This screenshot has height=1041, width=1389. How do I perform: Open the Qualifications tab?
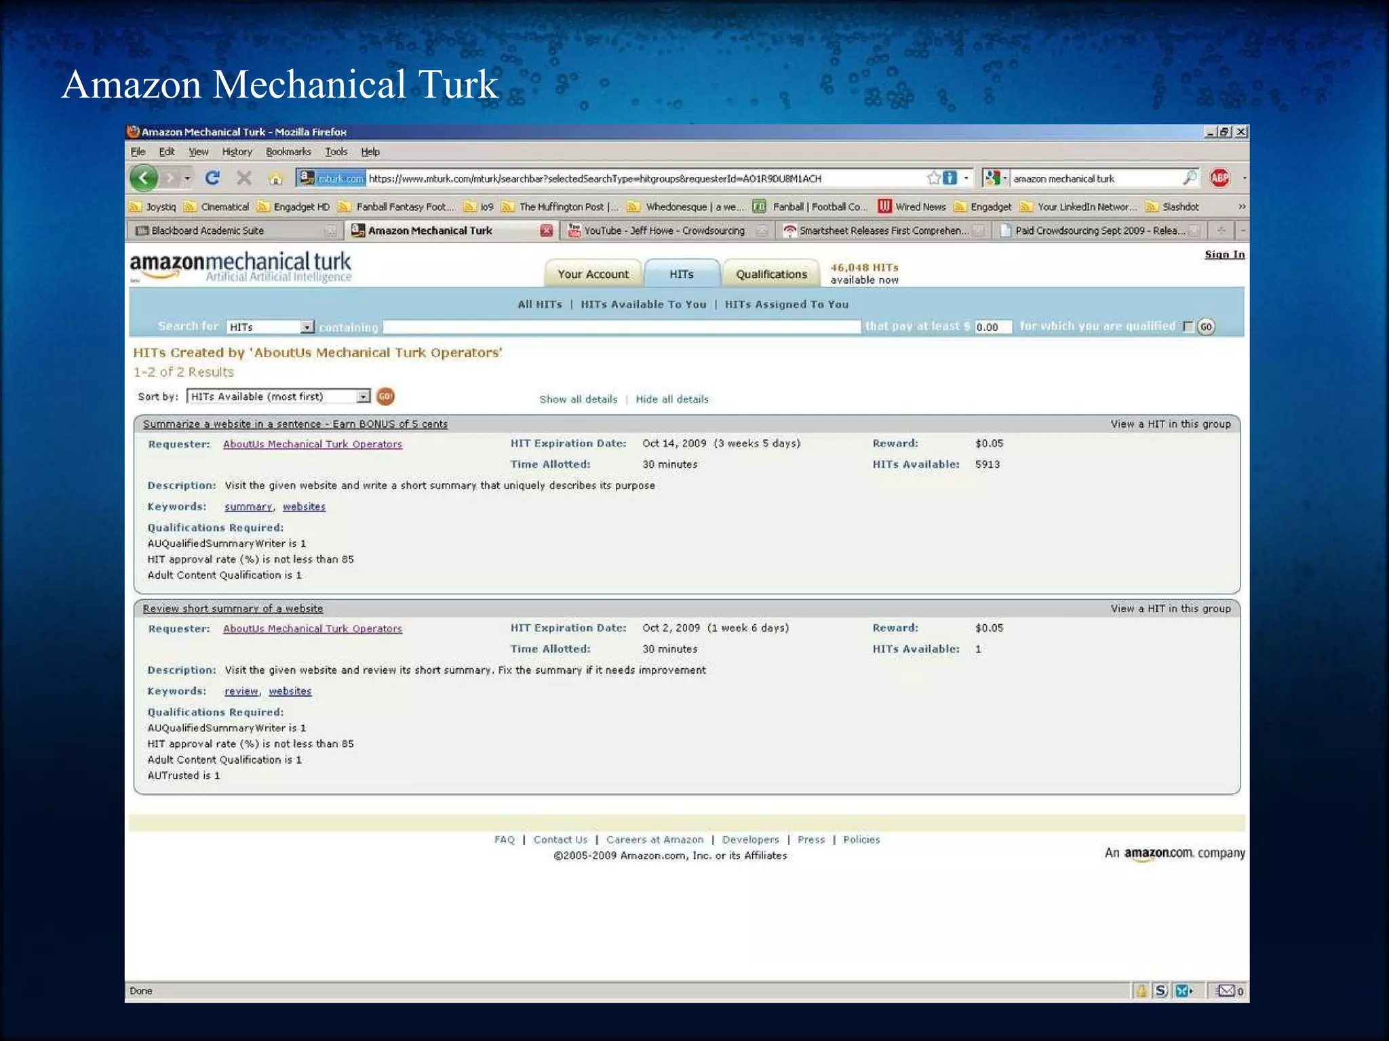[771, 274]
